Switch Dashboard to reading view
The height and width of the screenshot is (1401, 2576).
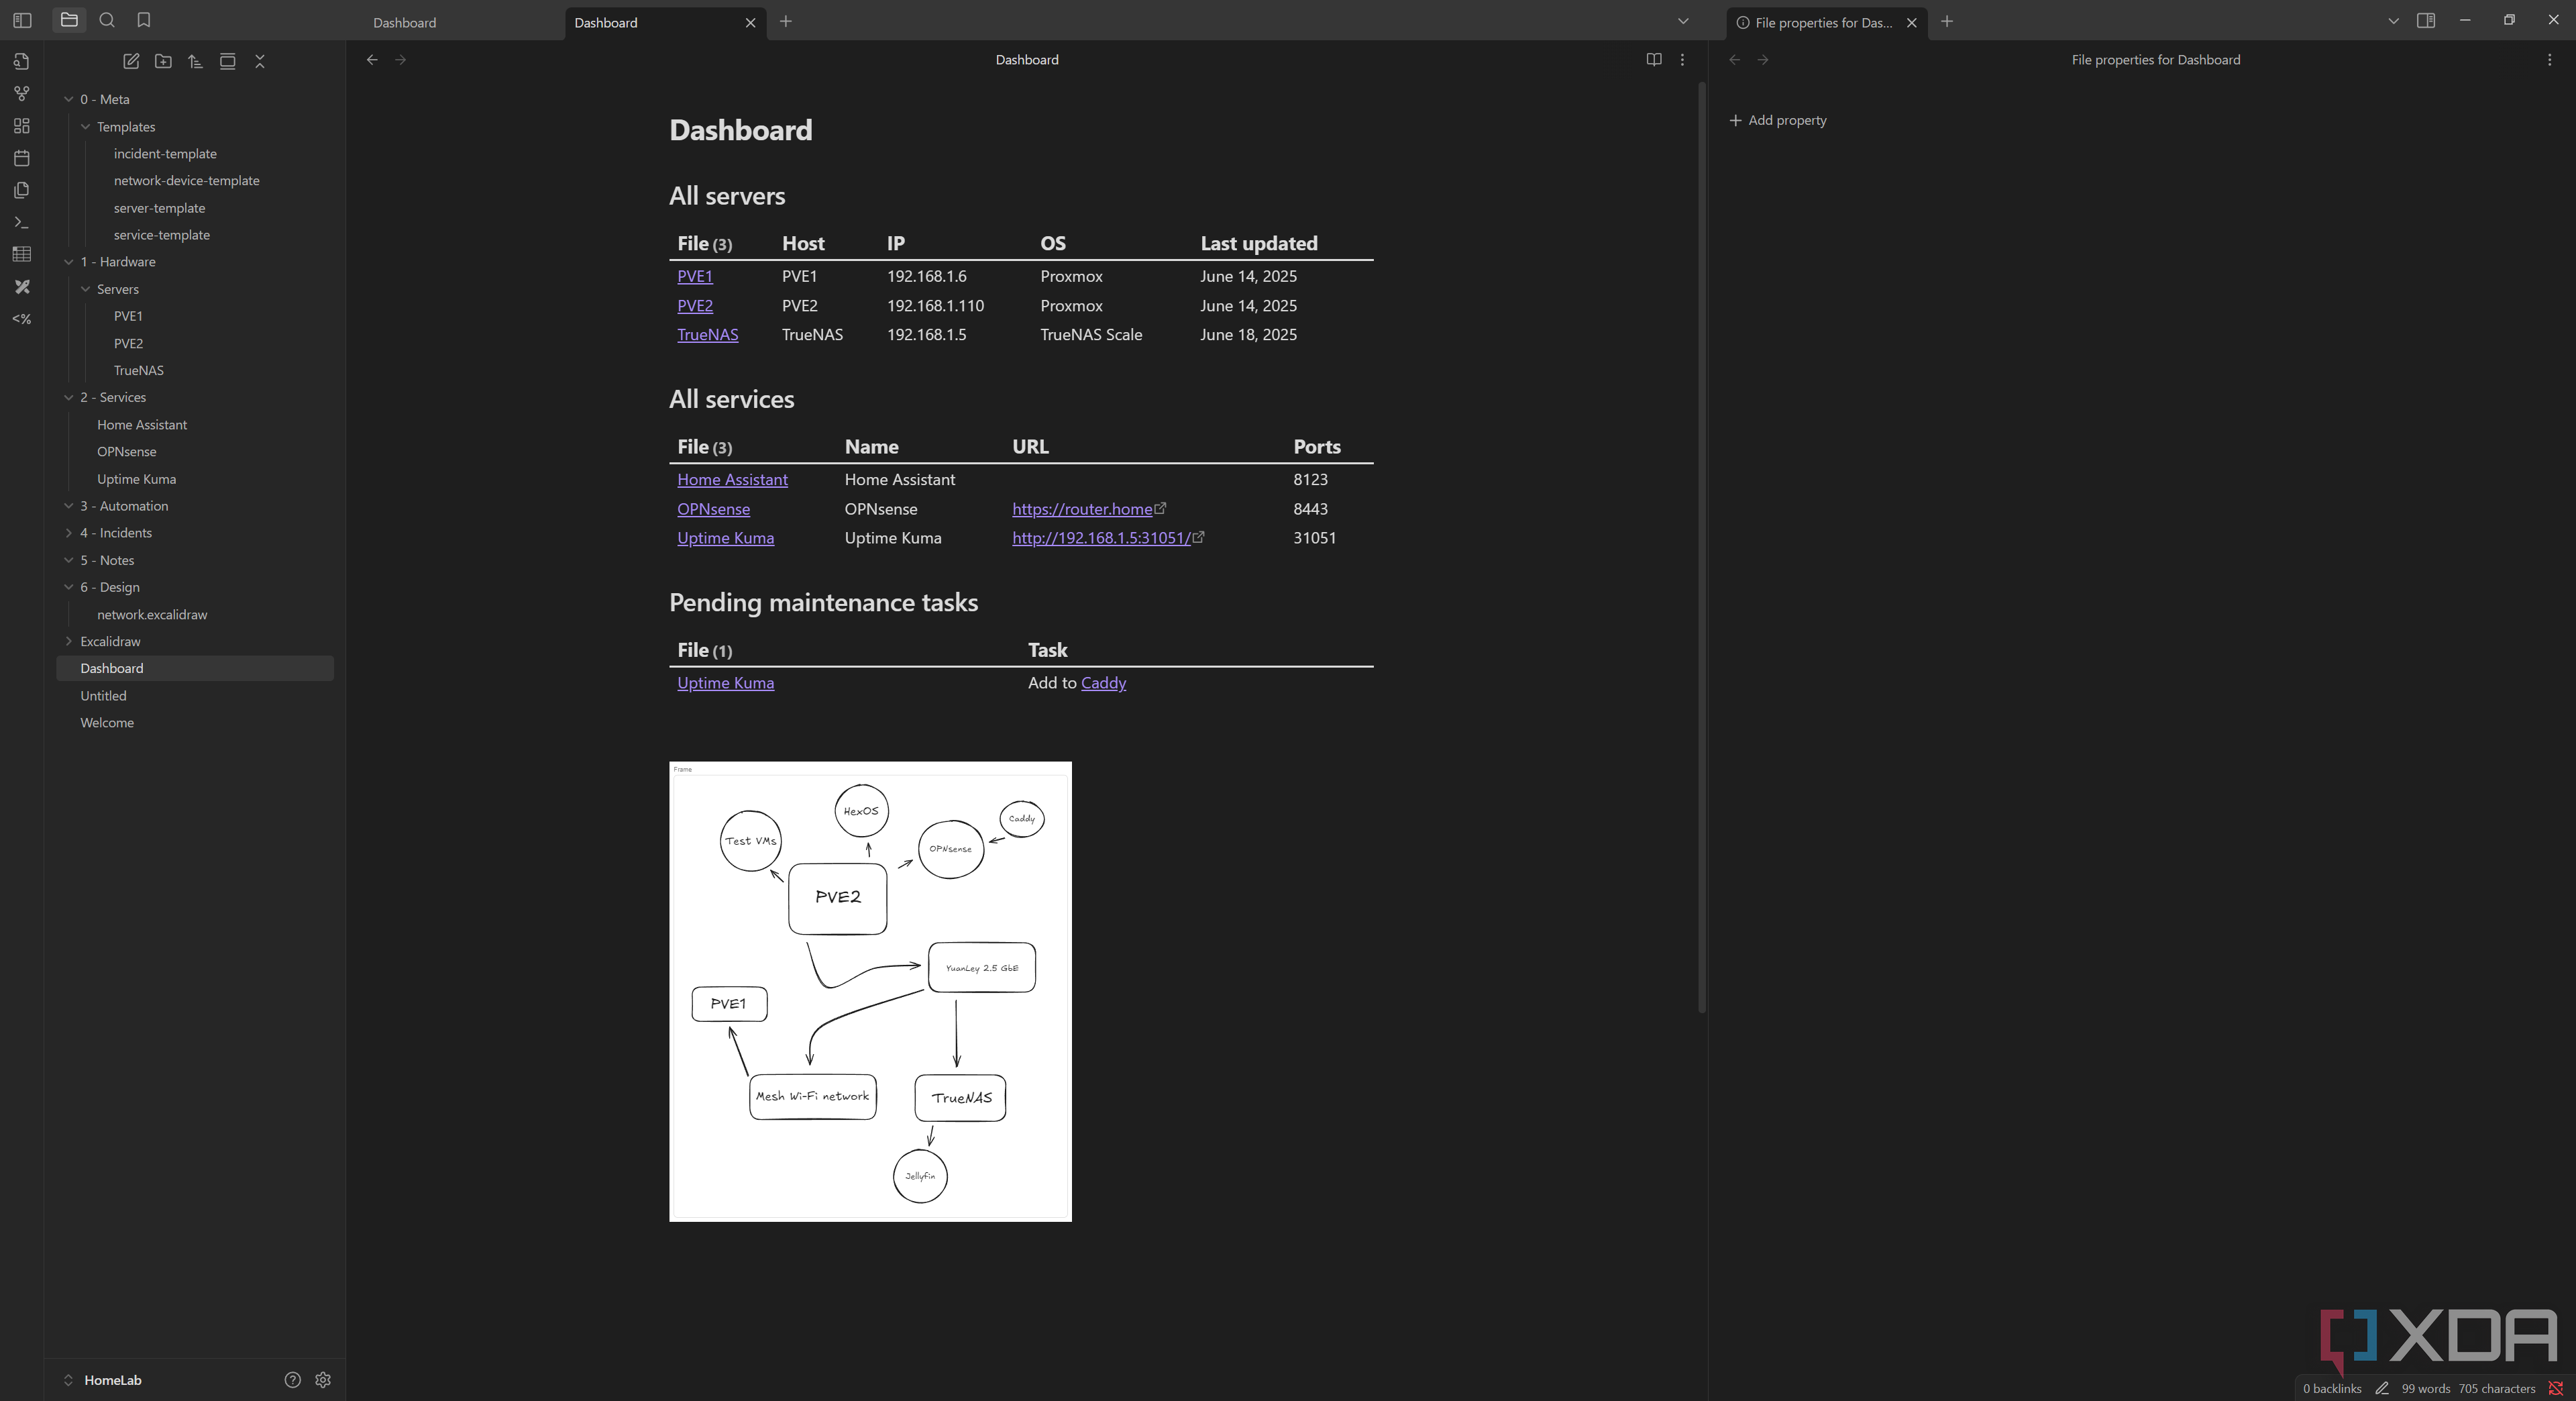[1654, 60]
